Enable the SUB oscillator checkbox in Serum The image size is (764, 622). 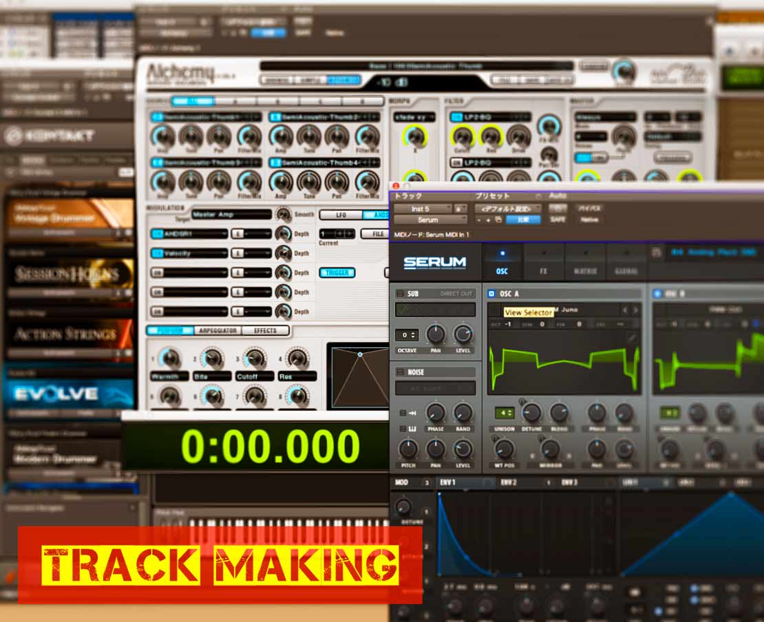click(x=400, y=294)
